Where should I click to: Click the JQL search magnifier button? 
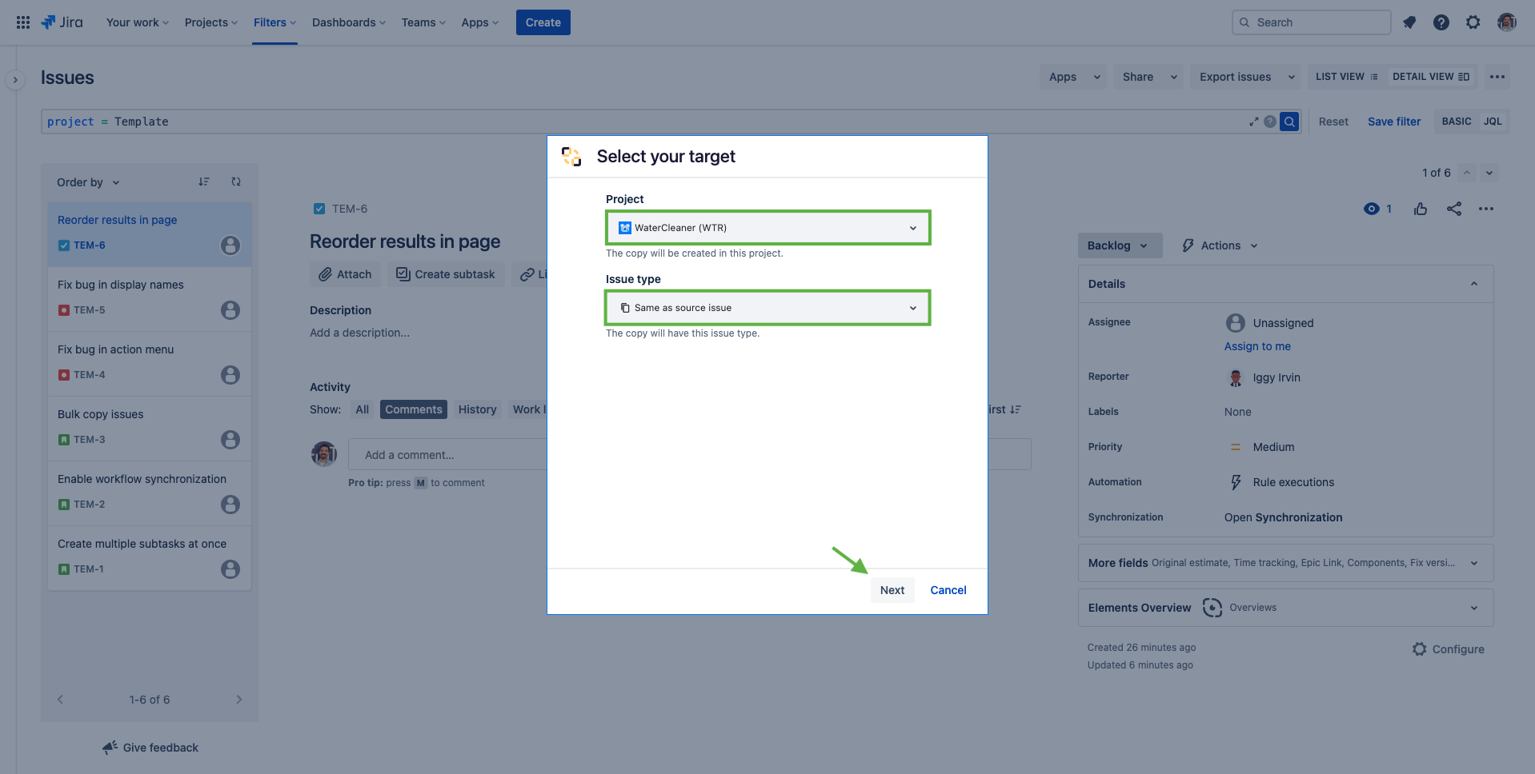point(1289,122)
